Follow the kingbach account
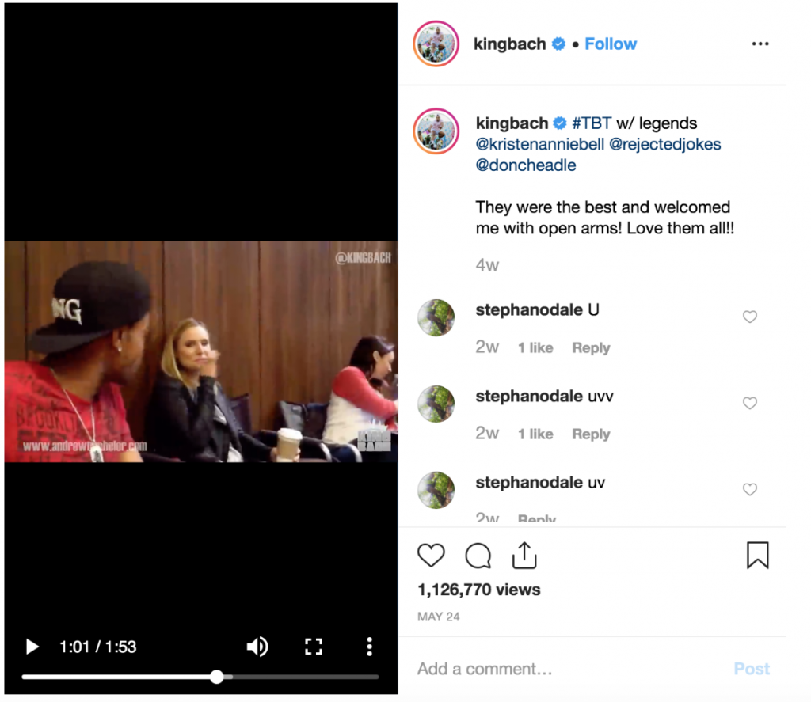This screenshot has width=811, height=702. pyautogui.click(x=611, y=44)
